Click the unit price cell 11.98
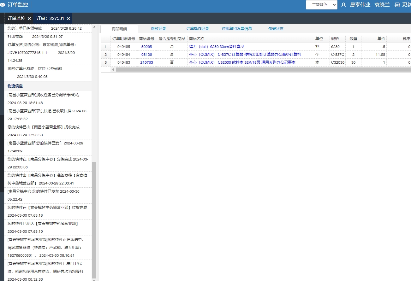This screenshot has height=281, width=411. (x=374, y=55)
